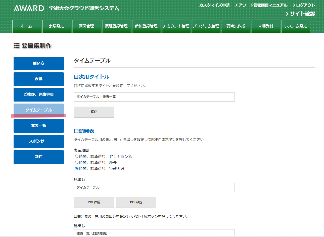Screen dimensions: 324x237
Task: Switch to 画面管理 tab
Action: coord(86,26)
